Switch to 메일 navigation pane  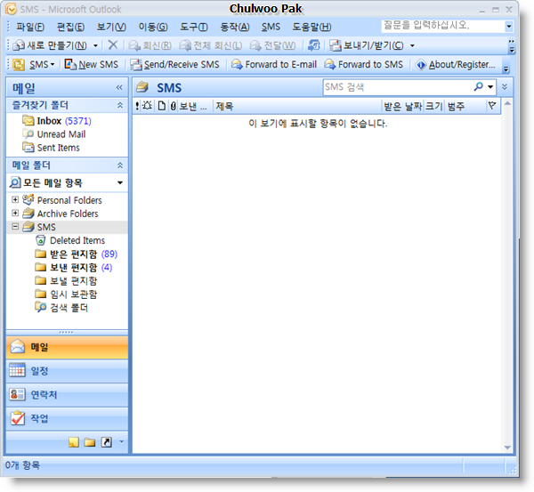click(x=67, y=347)
